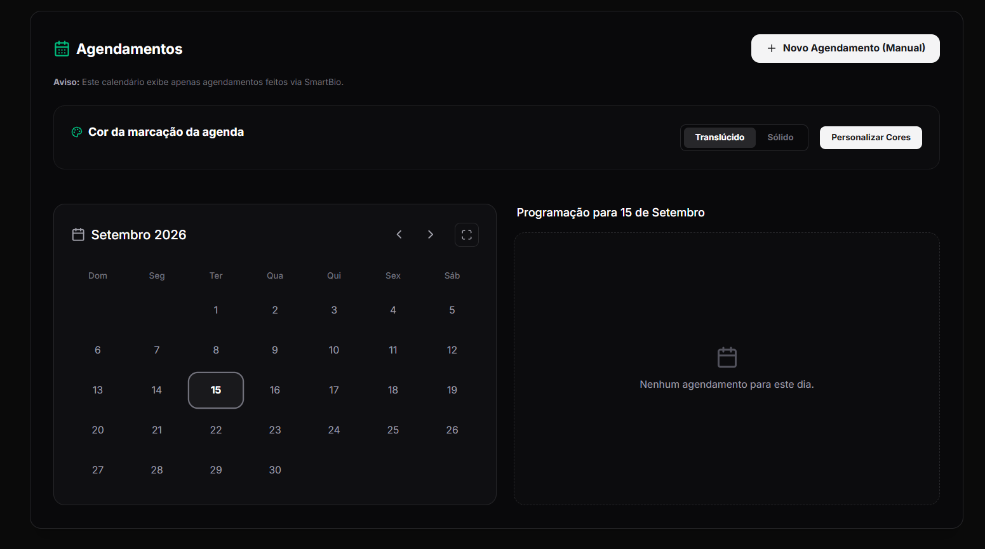Click the palette icon beside Cor da marcação
The height and width of the screenshot is (549, 985).
[77, 132]
